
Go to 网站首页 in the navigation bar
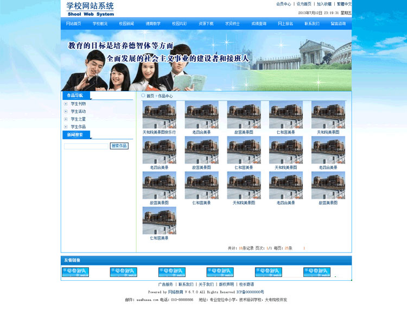(73, 24)
